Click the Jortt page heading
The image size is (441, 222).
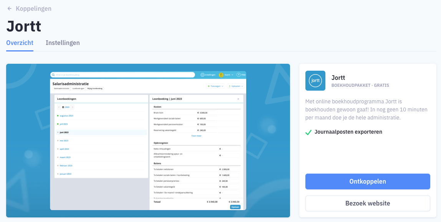tap(24, 26)
